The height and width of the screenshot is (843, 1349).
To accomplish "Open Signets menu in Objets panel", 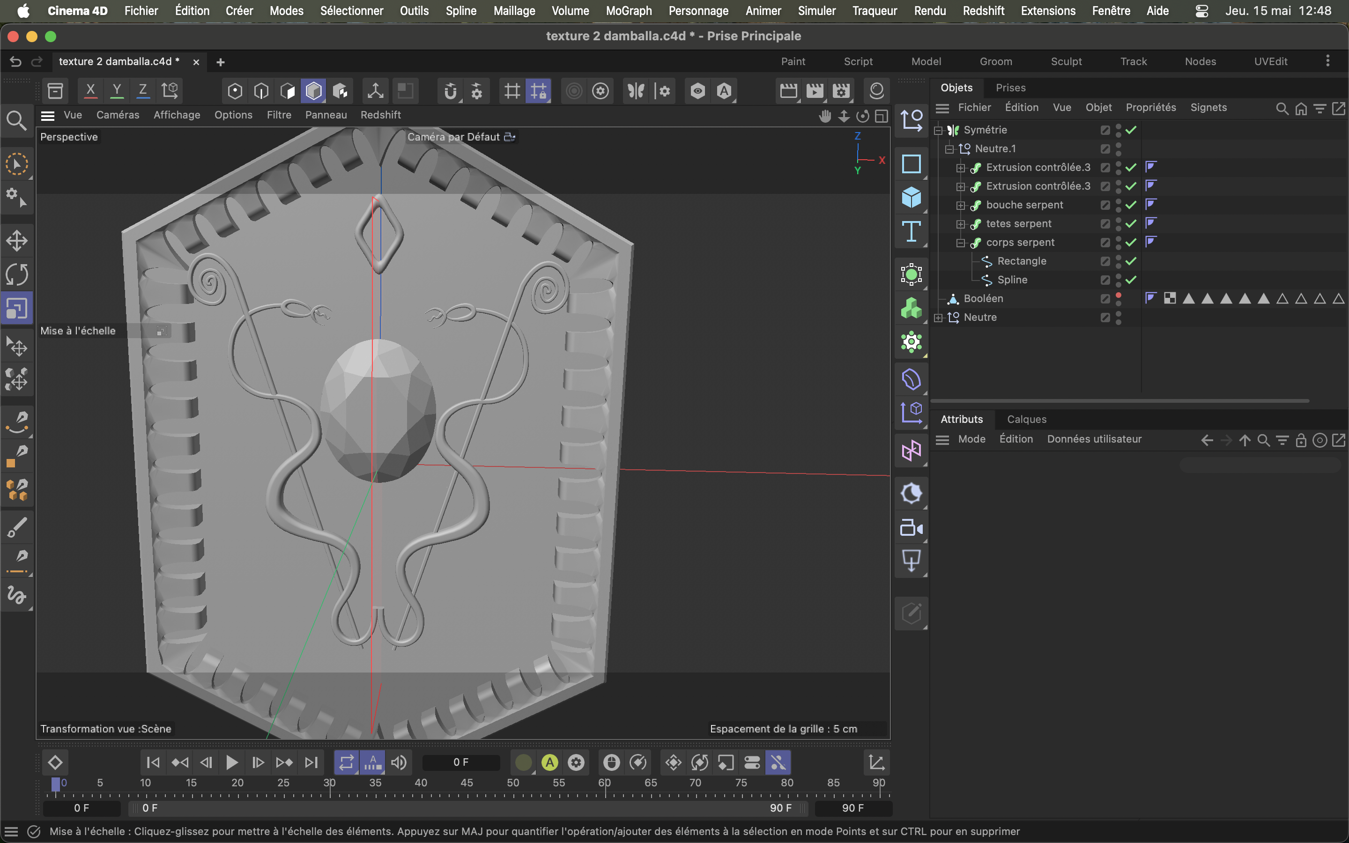I will click(1208, 107).
